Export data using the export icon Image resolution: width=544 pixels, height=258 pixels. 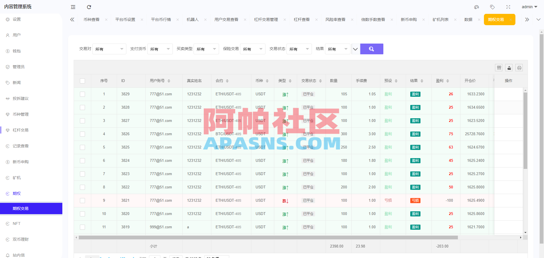(509, 68)
